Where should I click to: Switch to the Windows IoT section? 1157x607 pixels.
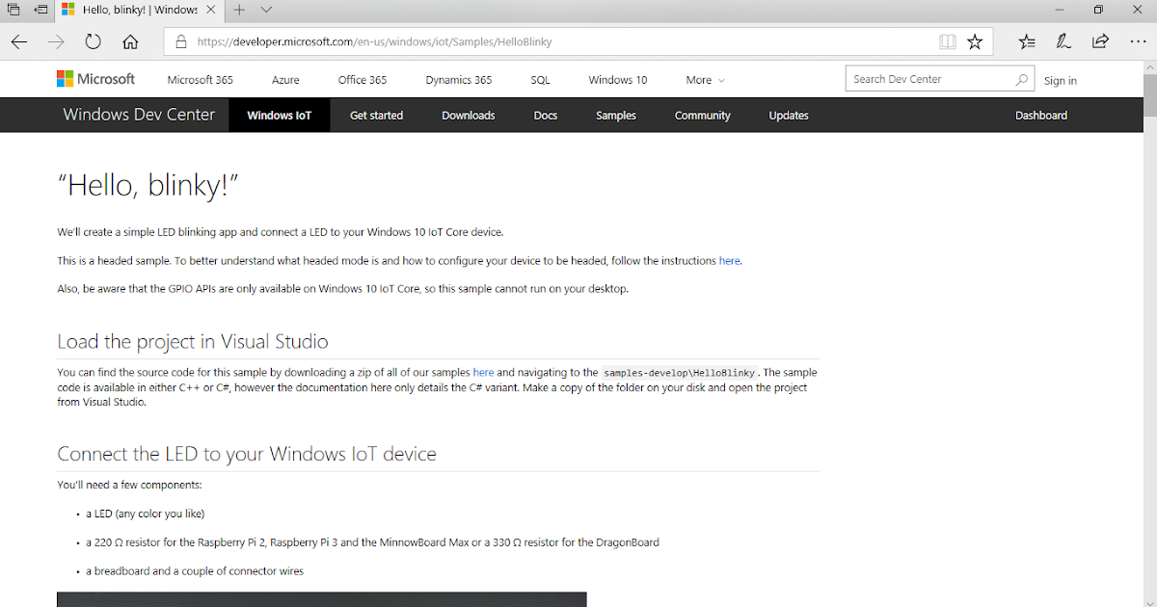coord(279,115)
